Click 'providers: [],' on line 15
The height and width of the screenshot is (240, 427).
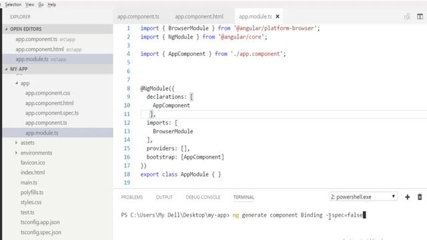[168, 149]
